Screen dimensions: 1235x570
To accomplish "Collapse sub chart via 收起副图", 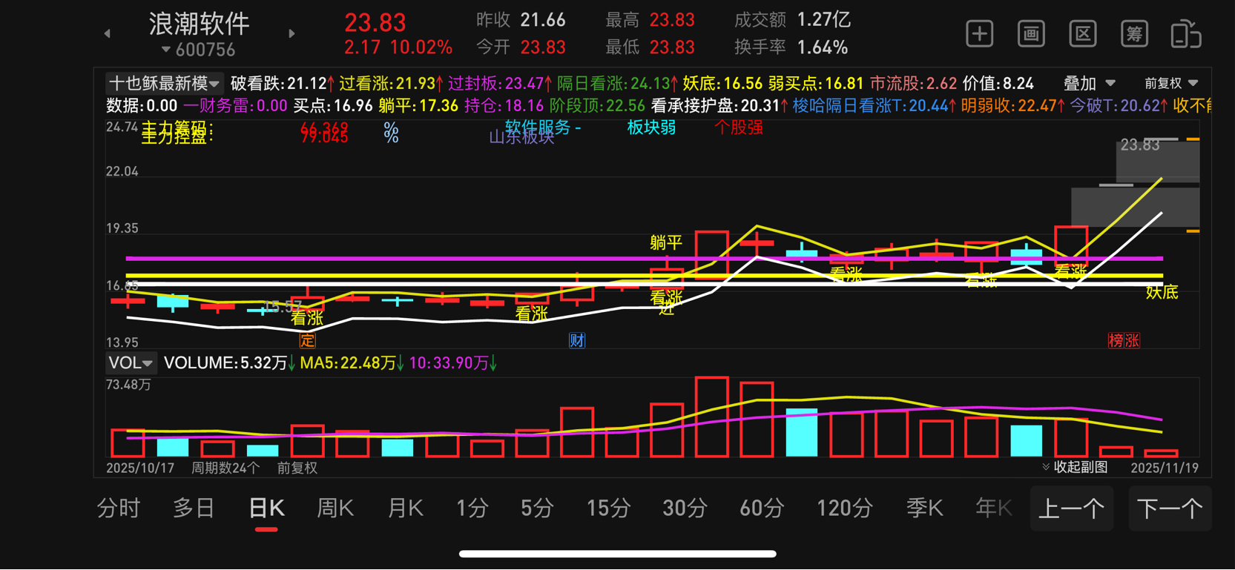I will coord(1075,467).
